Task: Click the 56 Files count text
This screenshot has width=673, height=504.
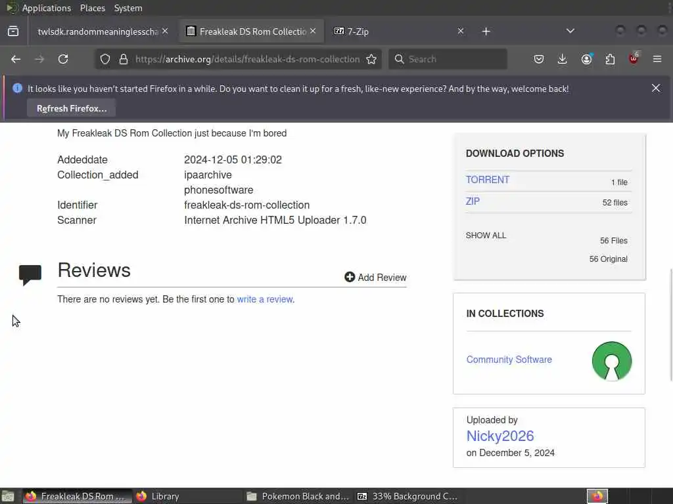Action: click(x=613, y=241)
